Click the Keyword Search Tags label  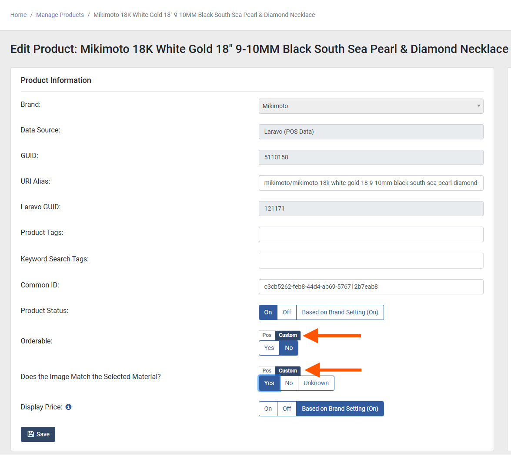[55, 259]
